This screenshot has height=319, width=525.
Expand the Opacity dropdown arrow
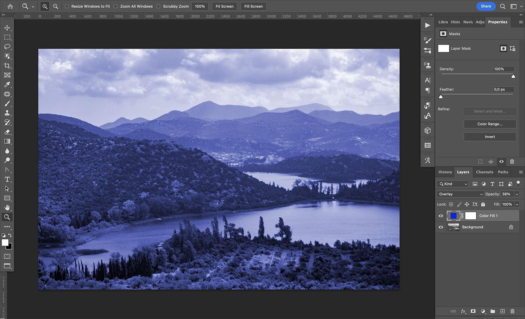point(516,194)
